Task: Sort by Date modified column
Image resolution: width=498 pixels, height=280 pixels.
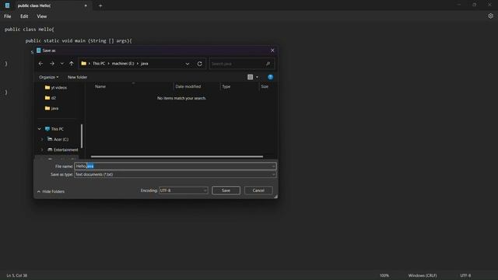Action: point(188,86)
